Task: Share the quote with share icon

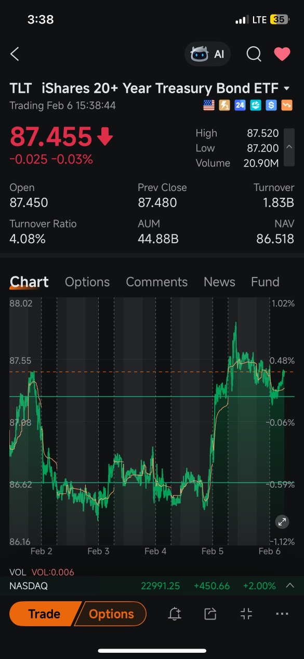Action: (x=210, y=614)
